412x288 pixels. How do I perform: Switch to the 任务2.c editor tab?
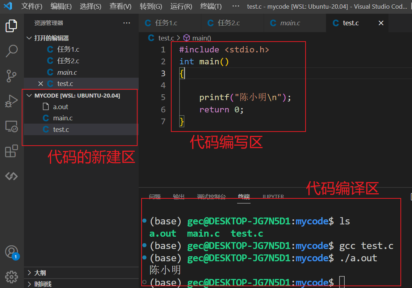click(x=232, y=23)
